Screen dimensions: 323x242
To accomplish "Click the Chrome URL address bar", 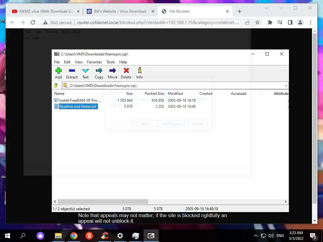I will tap(158, 22).
